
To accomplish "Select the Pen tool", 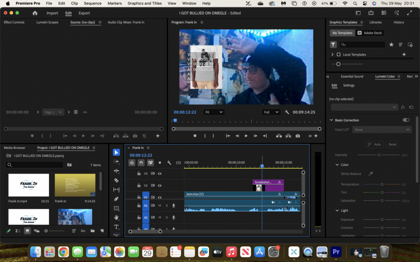I will [116, 199].
